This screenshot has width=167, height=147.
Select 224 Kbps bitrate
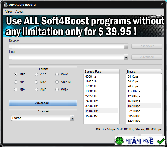[144, 111]
